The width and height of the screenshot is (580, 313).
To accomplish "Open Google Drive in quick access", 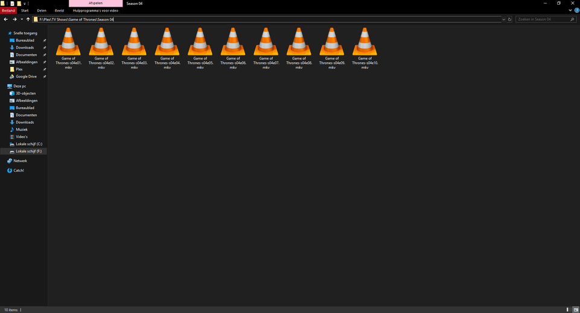I will (x=26, y=76).
